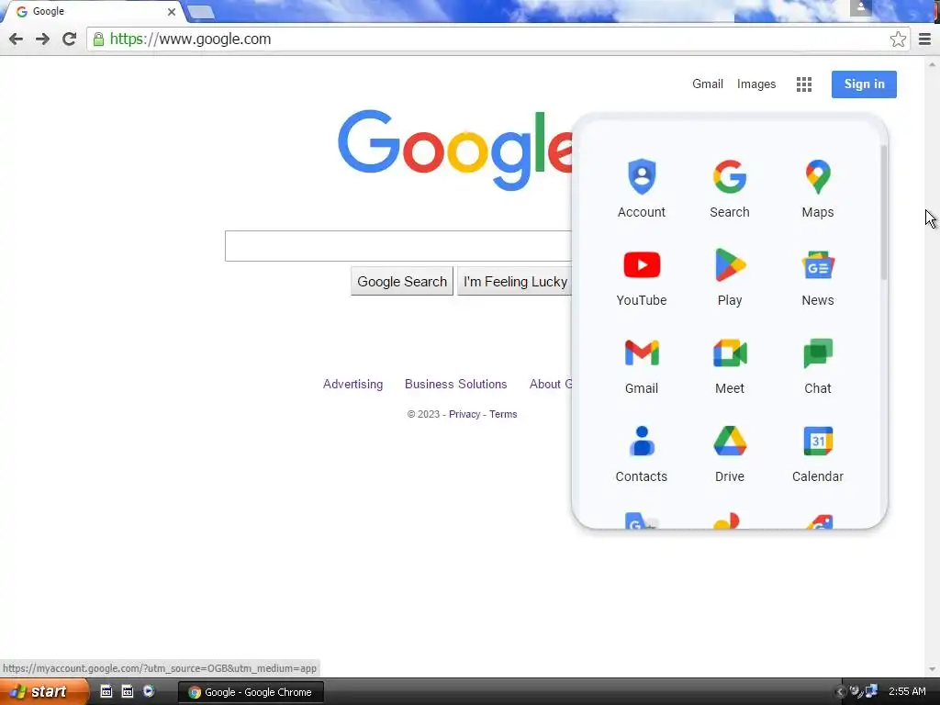940x705 pixels.
Task: Open Business Solutions footer link
Action: tap(455, 384)
